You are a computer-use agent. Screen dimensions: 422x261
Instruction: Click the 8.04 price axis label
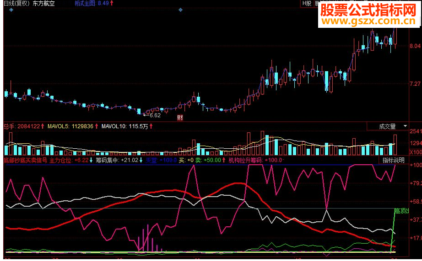coord(415,46)
